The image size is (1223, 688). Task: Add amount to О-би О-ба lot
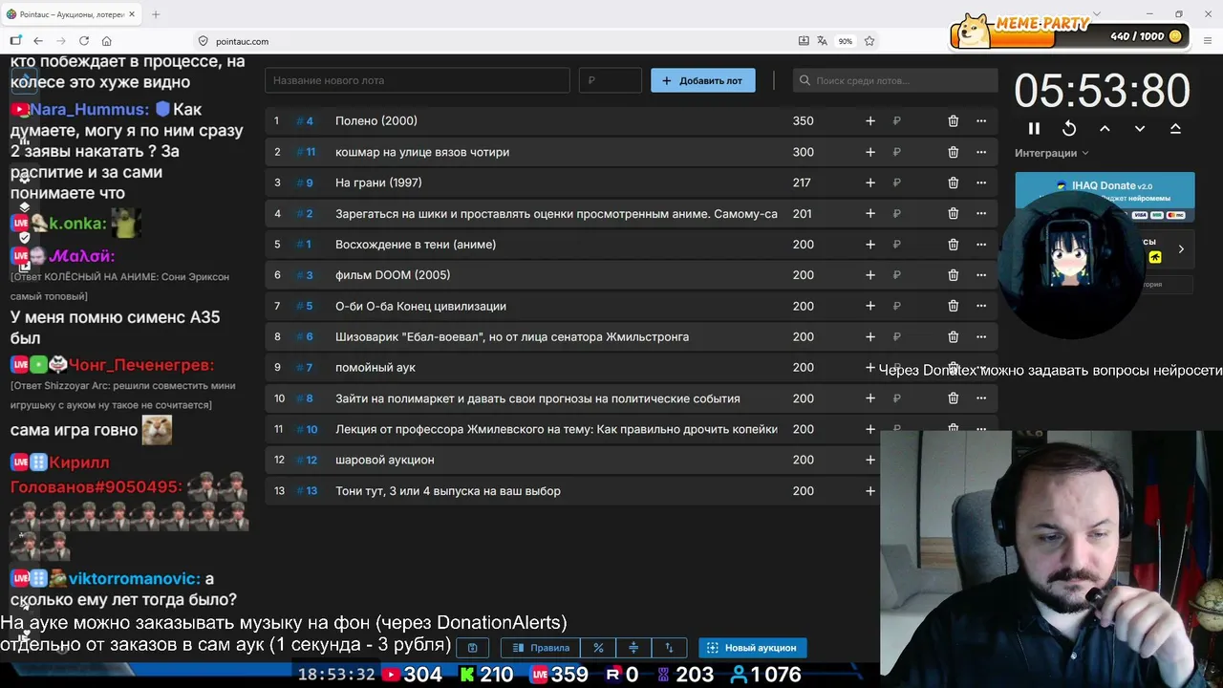870,306
